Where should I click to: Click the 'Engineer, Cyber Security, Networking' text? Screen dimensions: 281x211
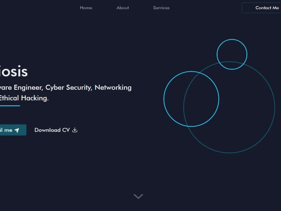pyautogui.click(x=72, y=87)
